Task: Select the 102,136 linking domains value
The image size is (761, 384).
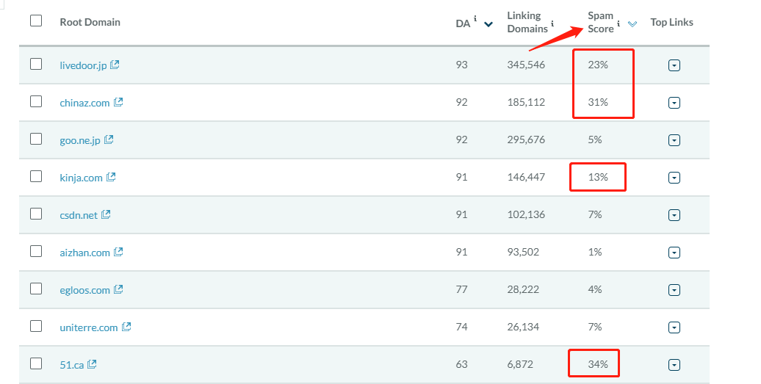Action: pos(526,214)
